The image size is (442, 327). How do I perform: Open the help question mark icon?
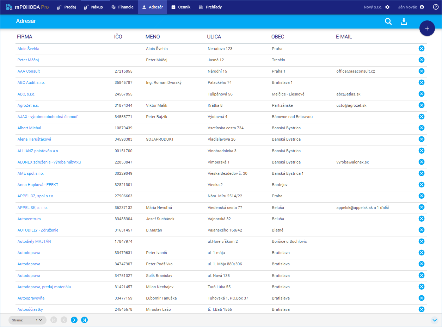436,7
